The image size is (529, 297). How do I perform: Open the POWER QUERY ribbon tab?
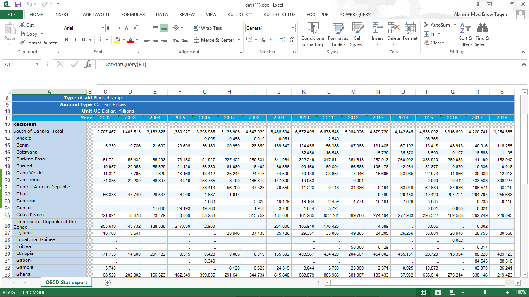pos(354,14)
